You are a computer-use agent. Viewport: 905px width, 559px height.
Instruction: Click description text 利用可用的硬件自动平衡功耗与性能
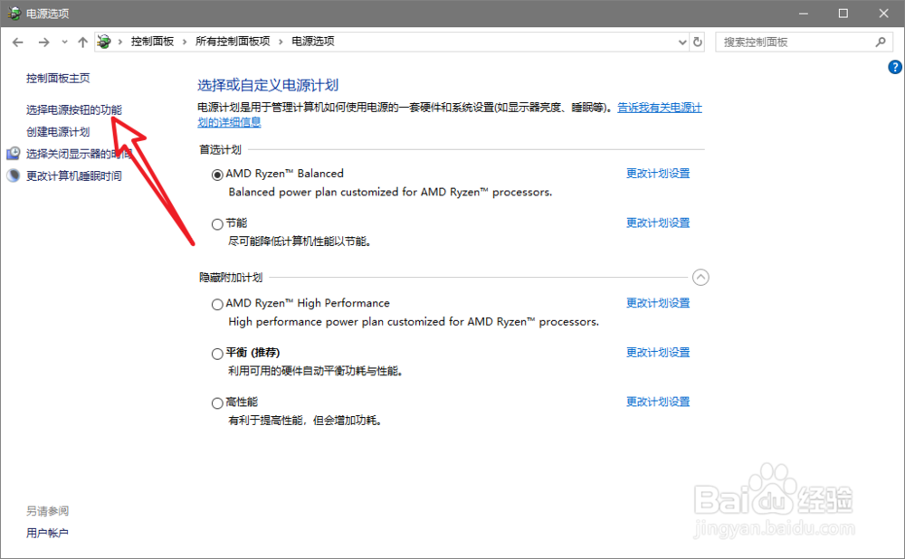(x=315, y=371)
